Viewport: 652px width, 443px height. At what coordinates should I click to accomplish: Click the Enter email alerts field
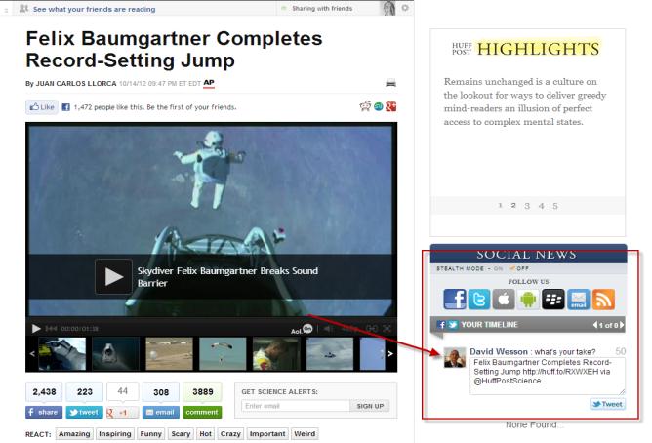[296, 406]
